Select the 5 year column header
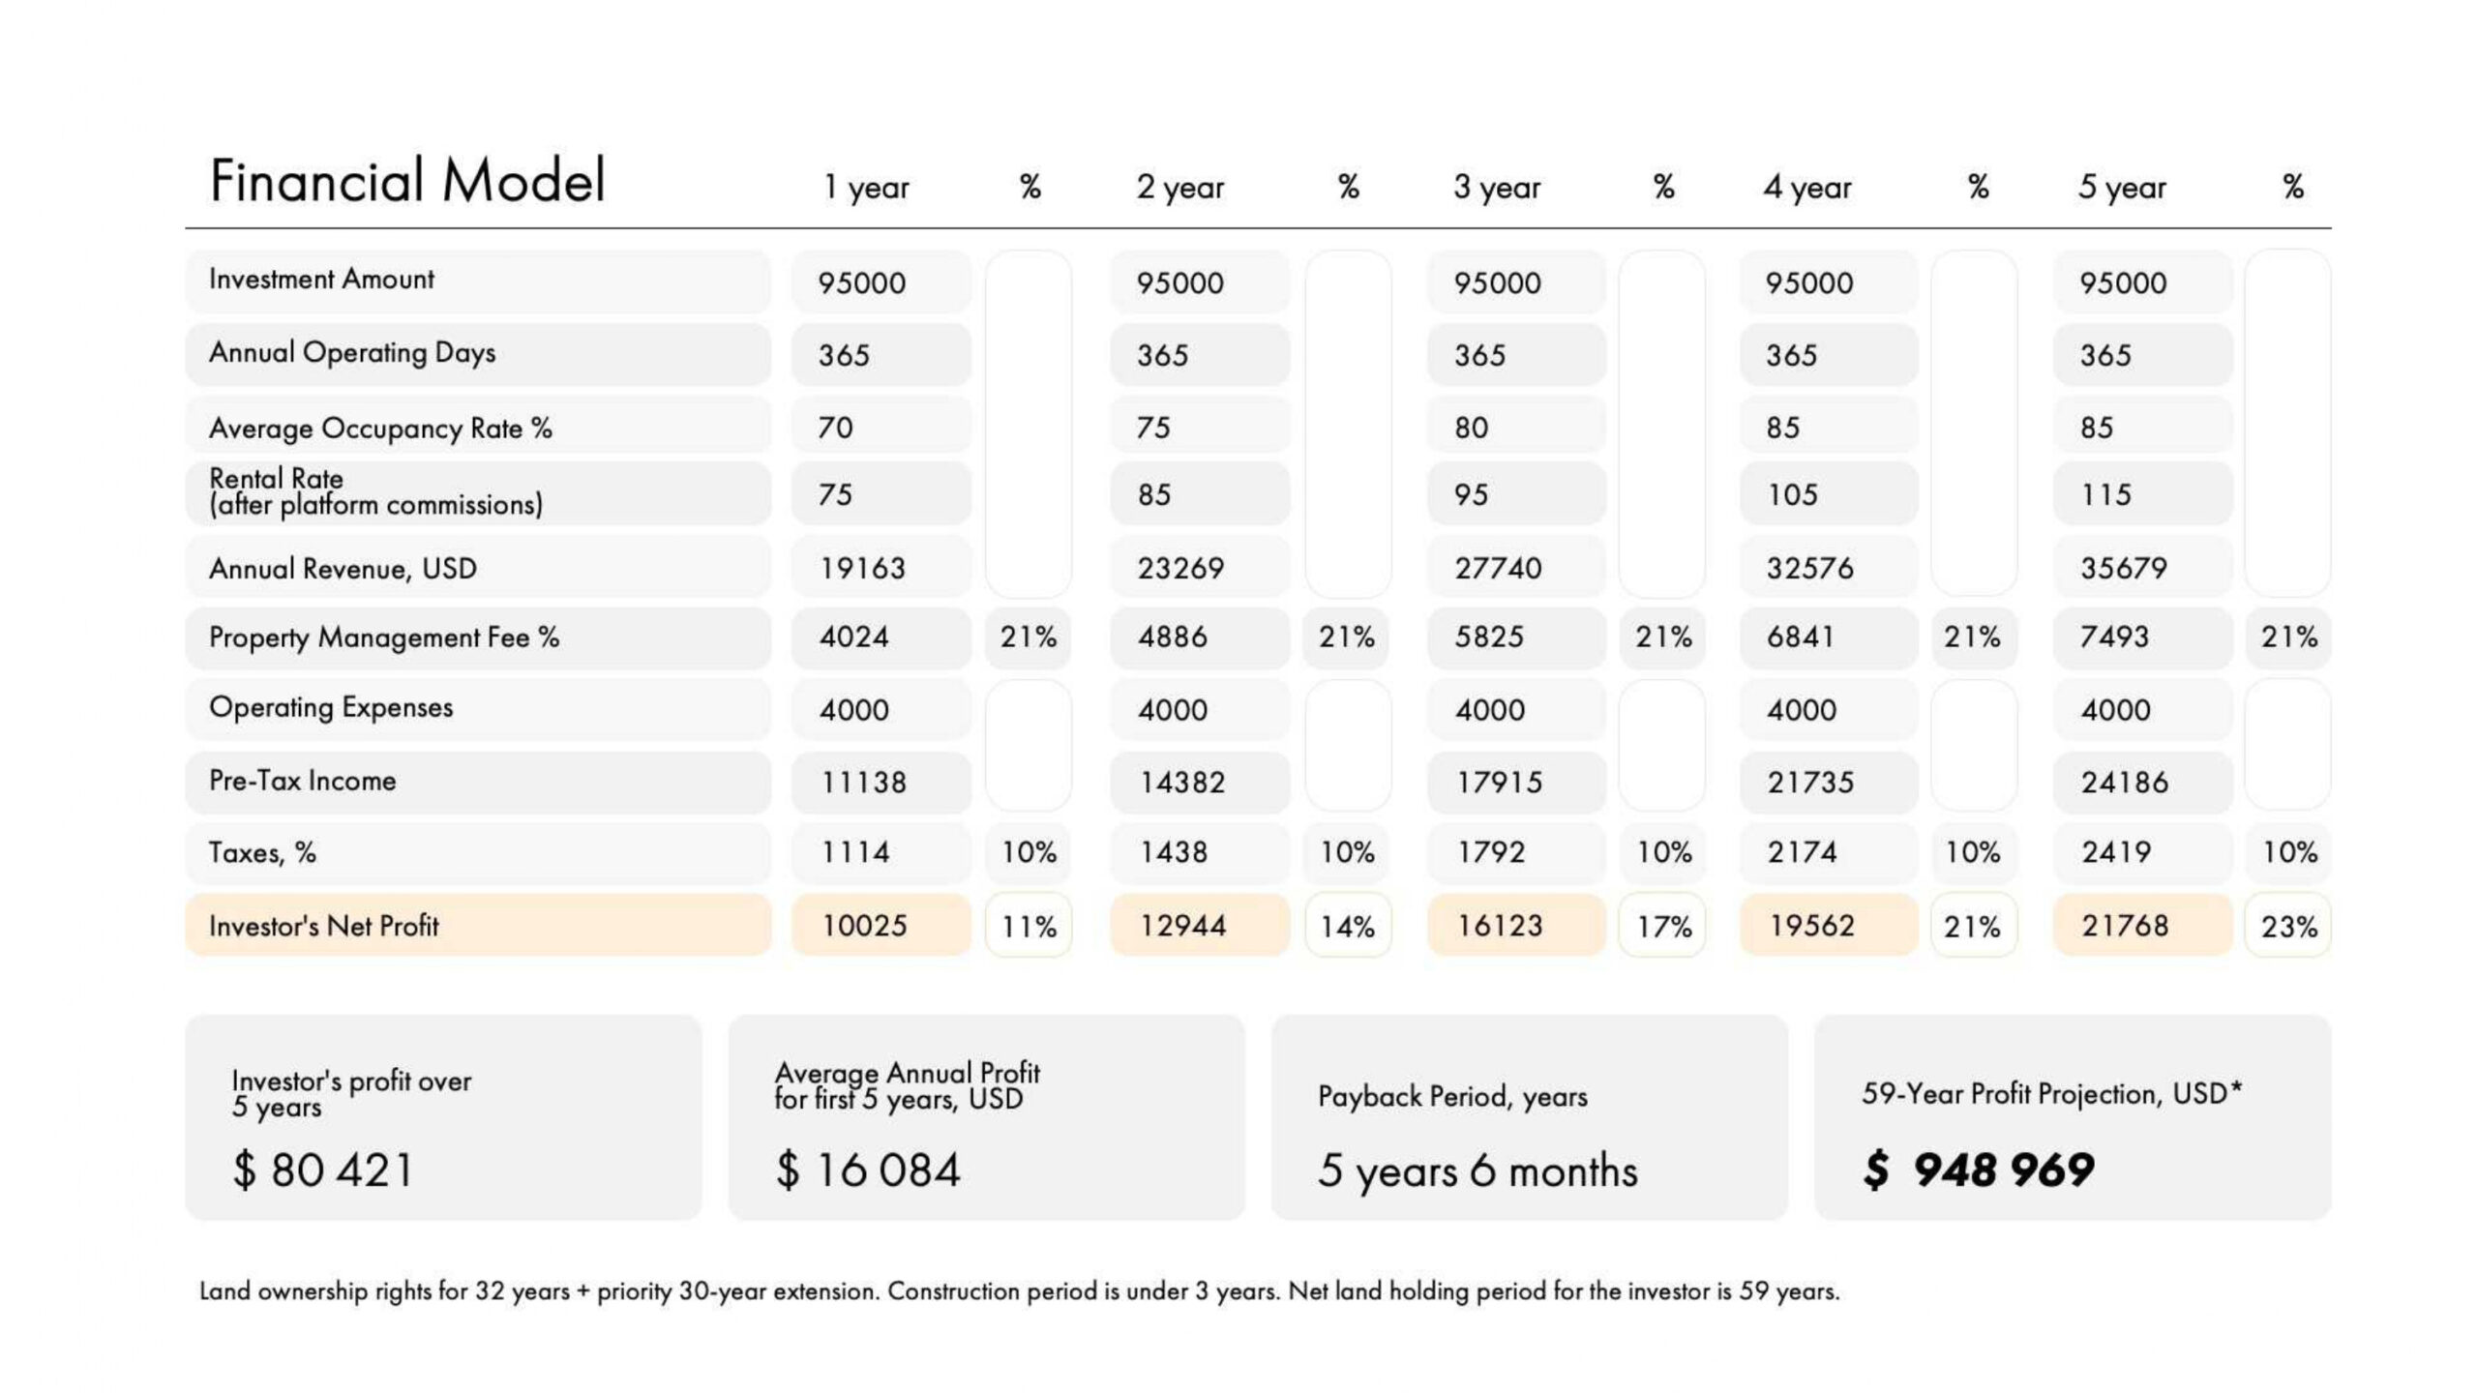The image size is (2477, 1393). tap(2121, 187)
